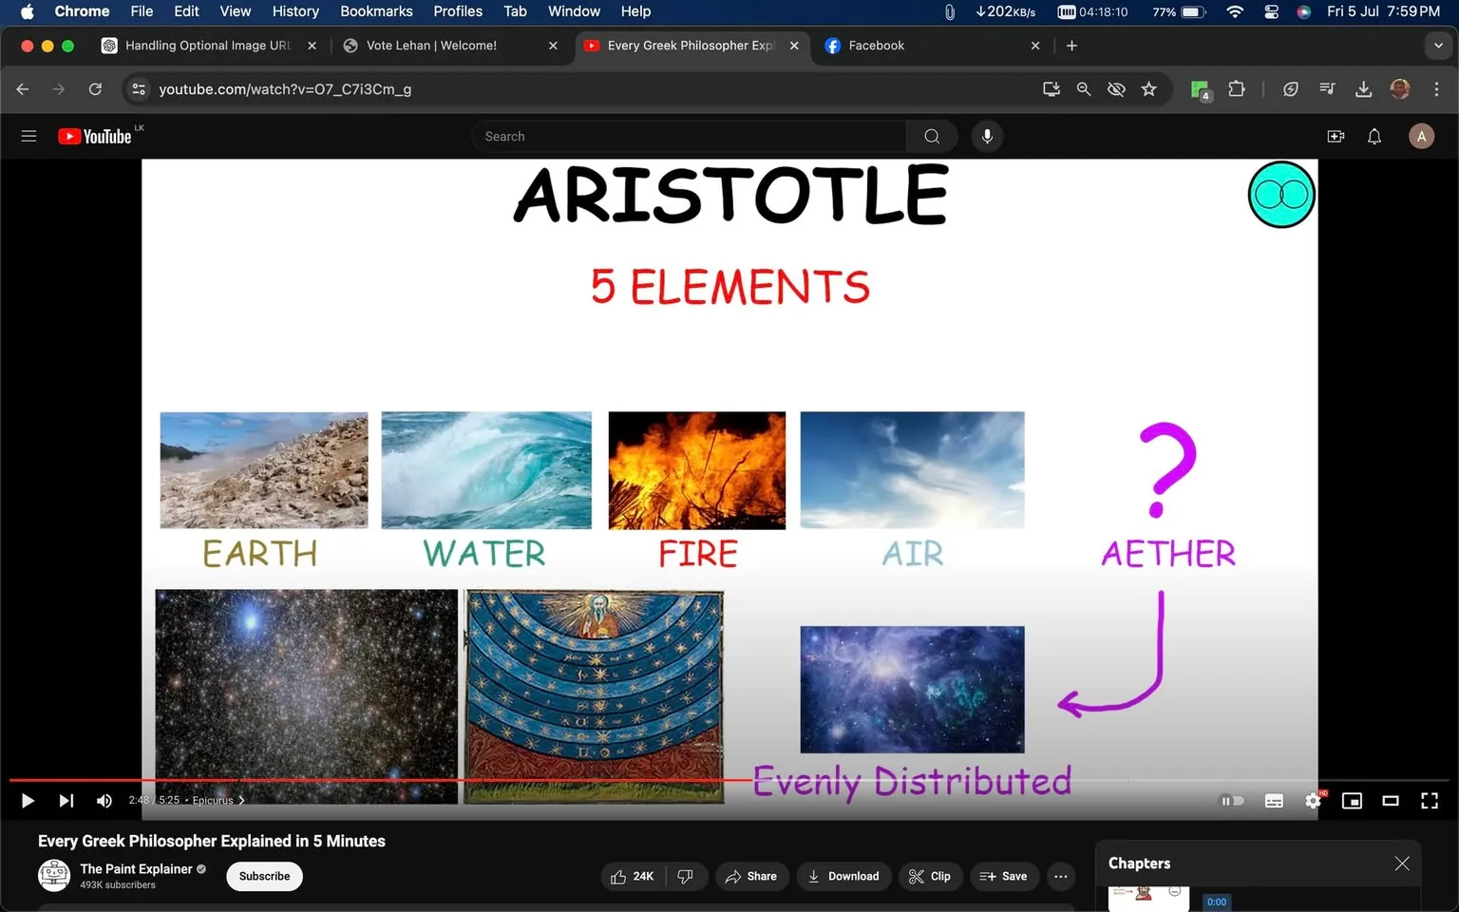The height and width of the screenshot is (912, 1459).
Task: Switch to the Facebook tab
Action: [x=912, y=45]
